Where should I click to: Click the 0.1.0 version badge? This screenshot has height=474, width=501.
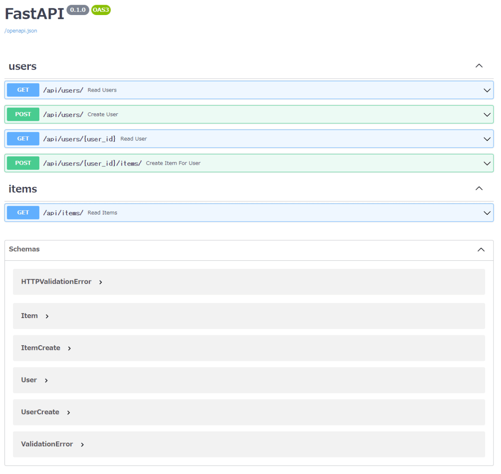point(78,10)
